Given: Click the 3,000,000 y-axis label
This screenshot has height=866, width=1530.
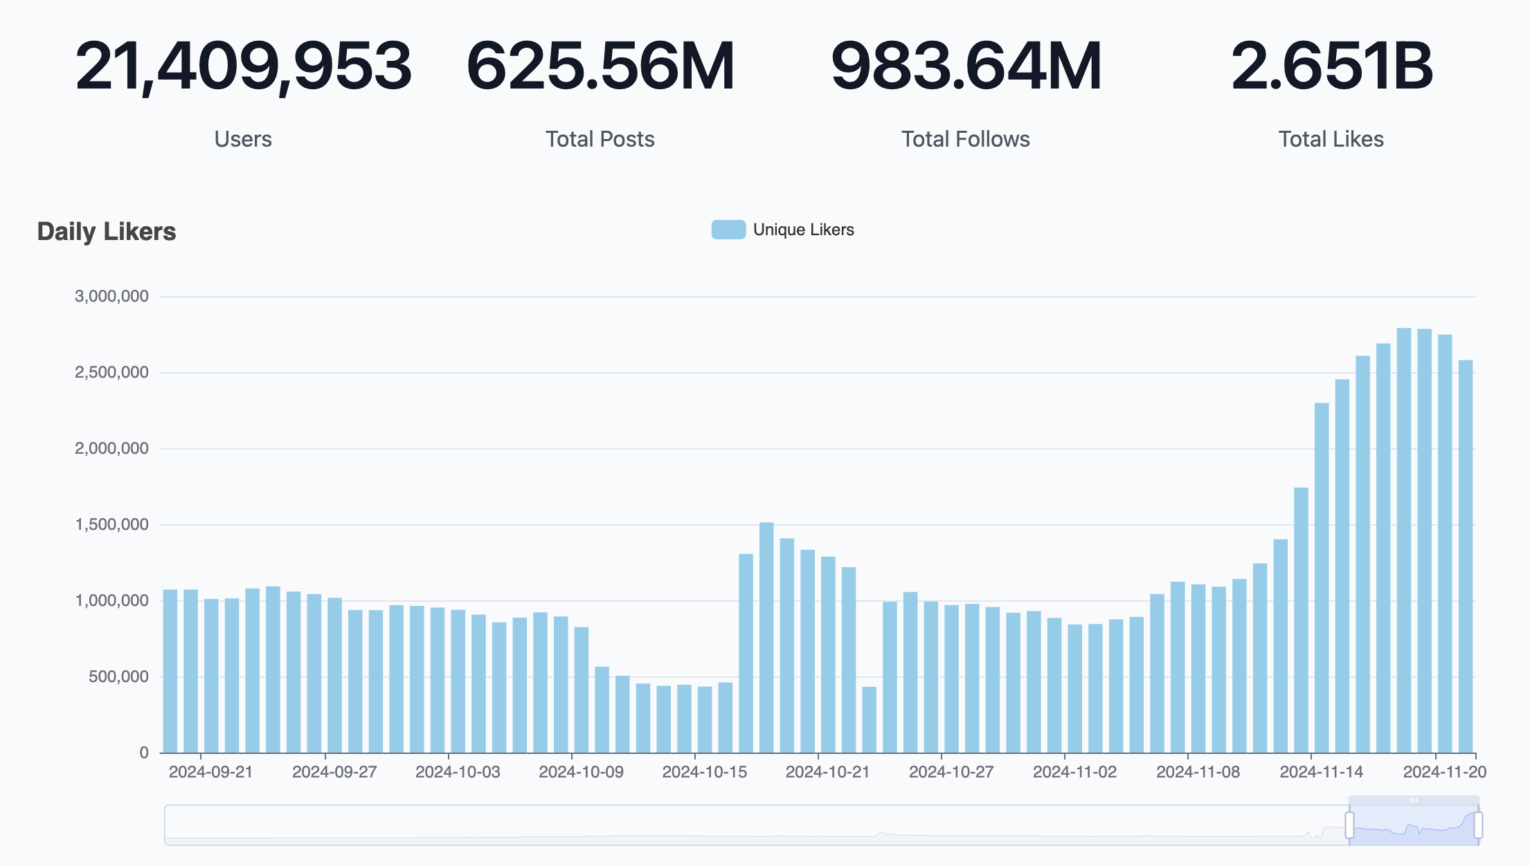Looking at the screenshot, I should pyautogui.click(x=111, y=296).
